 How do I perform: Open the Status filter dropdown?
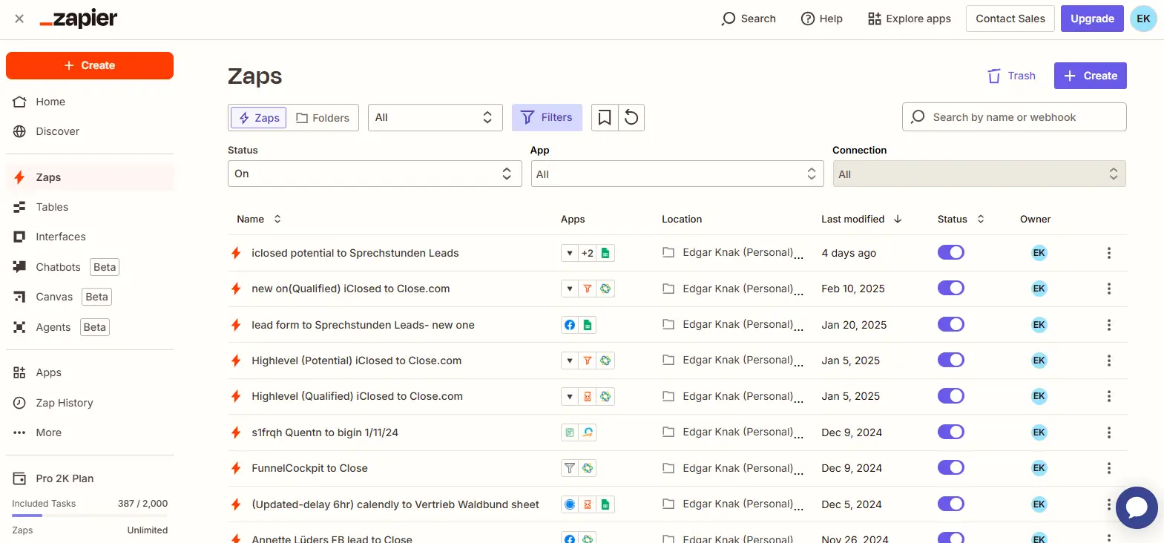point(375,174)
